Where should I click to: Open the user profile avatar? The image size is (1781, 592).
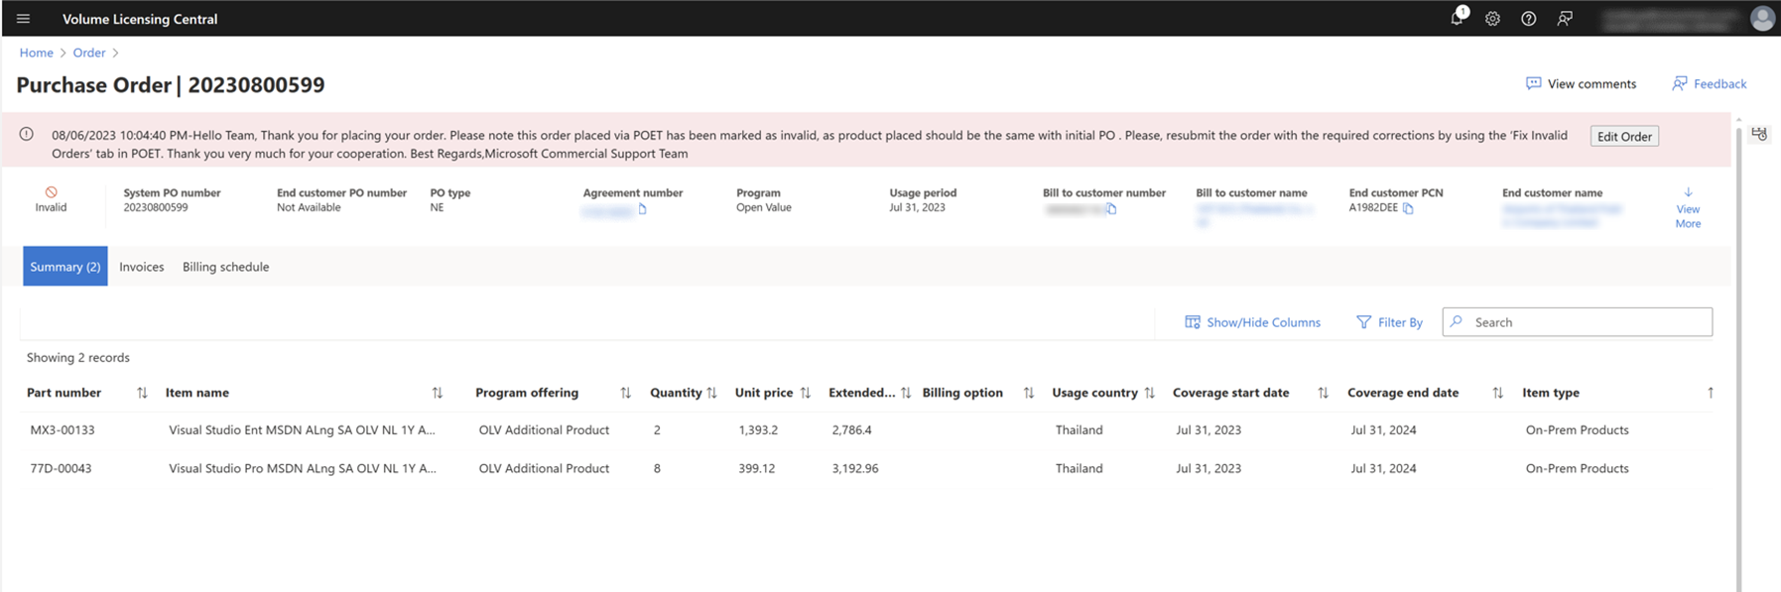(1762, 19)
